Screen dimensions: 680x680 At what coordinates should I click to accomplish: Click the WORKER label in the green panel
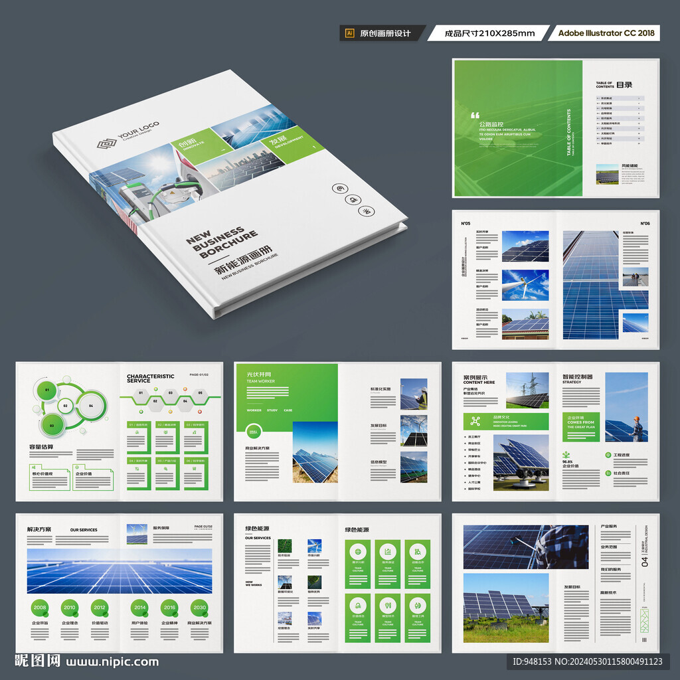[x=254, y=410]
